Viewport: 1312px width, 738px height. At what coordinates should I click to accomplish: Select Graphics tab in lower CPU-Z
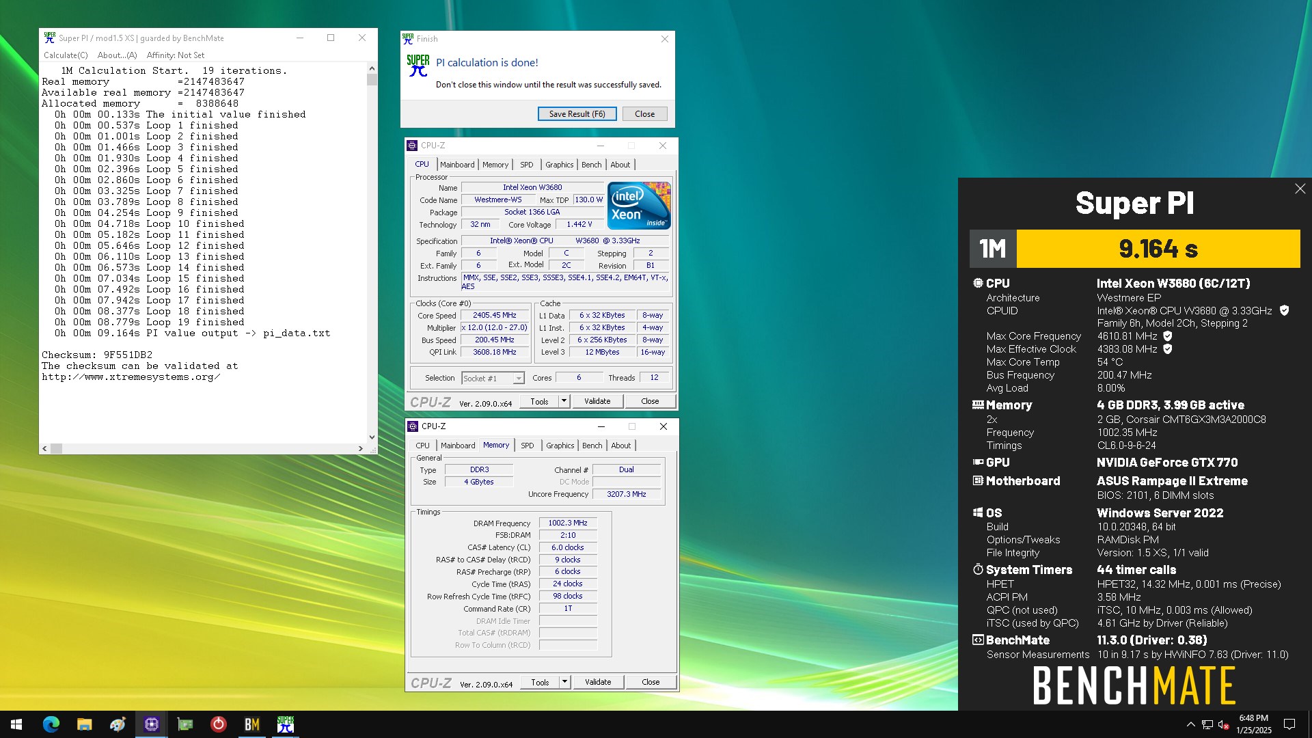(x=560, y=446)
